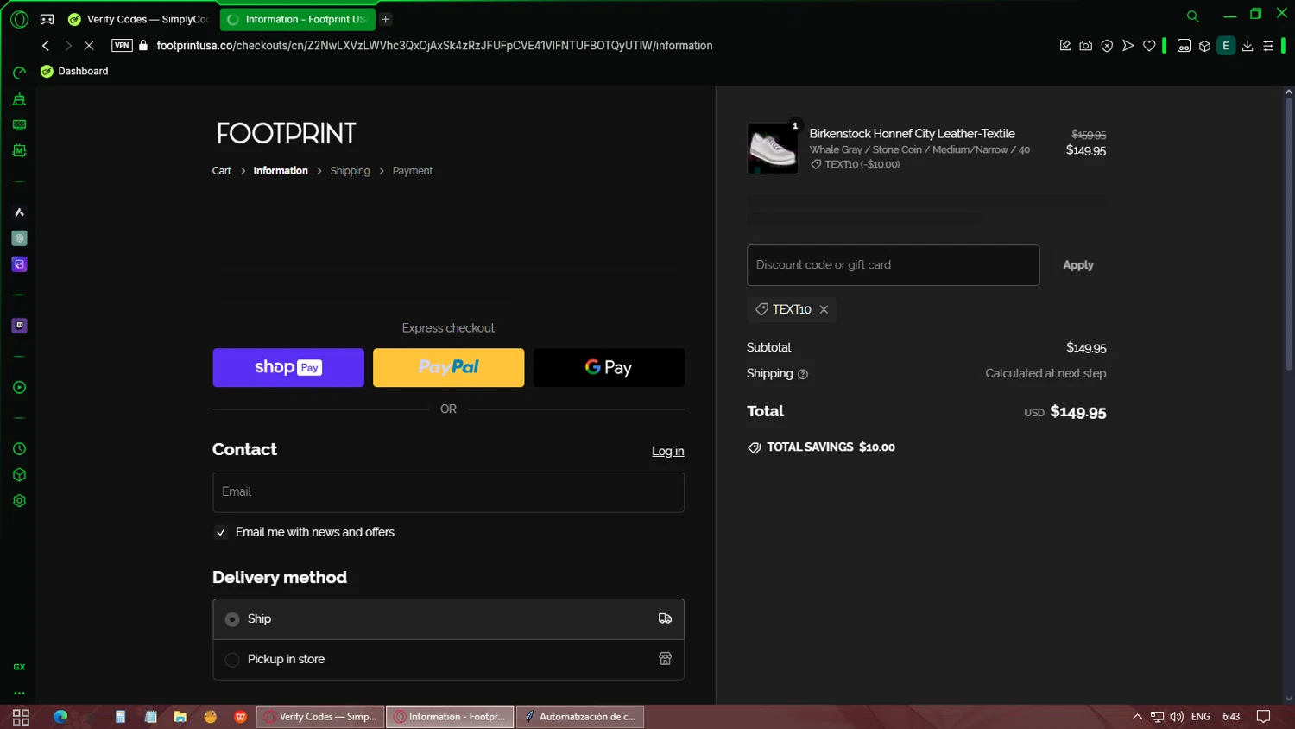The image size is (1295, 729).
Task: Focus the Email input field
Action: coord(448,492)
